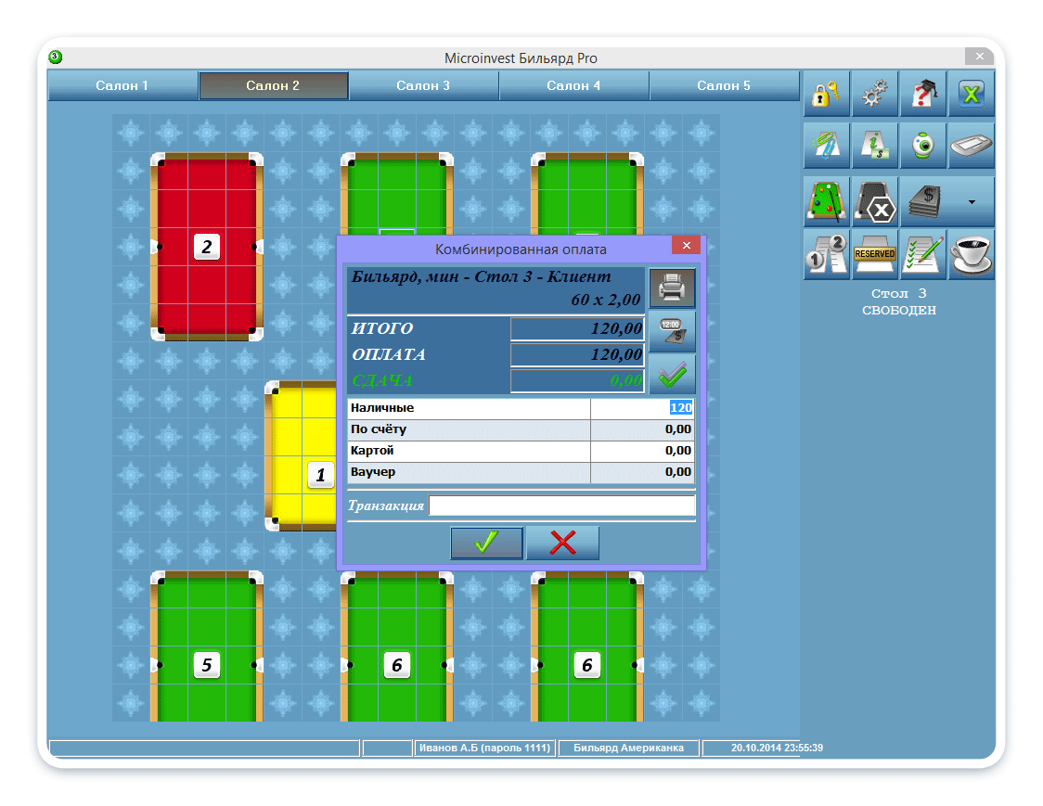
Task: Click the on-screen keyboard icon
Action: coord(972,147)
